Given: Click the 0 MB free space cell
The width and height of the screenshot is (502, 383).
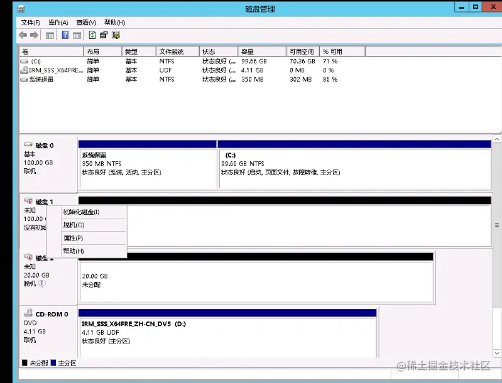Looking at the screenshot, I should point(297,70).
